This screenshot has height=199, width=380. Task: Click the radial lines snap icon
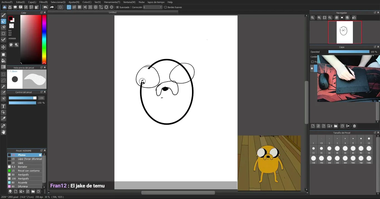(90, 7)
